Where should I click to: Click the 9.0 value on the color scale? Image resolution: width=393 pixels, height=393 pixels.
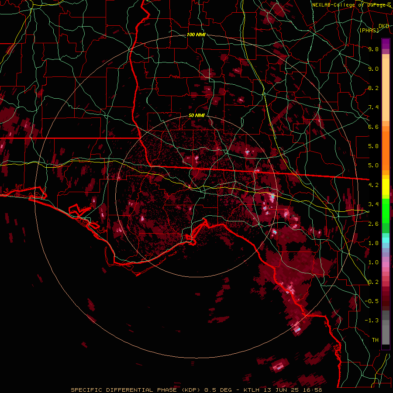pyautogui.click(x=373, y=69)
